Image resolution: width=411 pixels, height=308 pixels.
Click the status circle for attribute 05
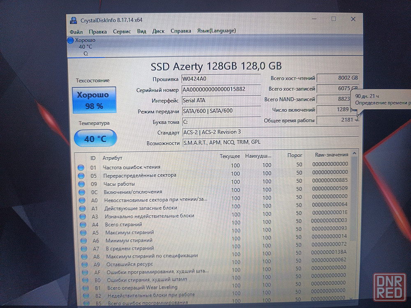[81, 175]
